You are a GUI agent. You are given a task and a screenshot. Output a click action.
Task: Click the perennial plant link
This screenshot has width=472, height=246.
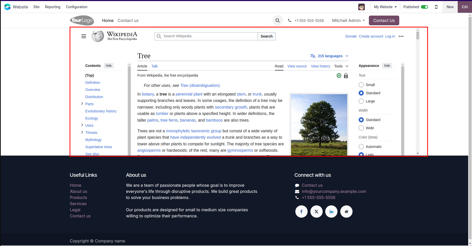click(x=189, y=94)
